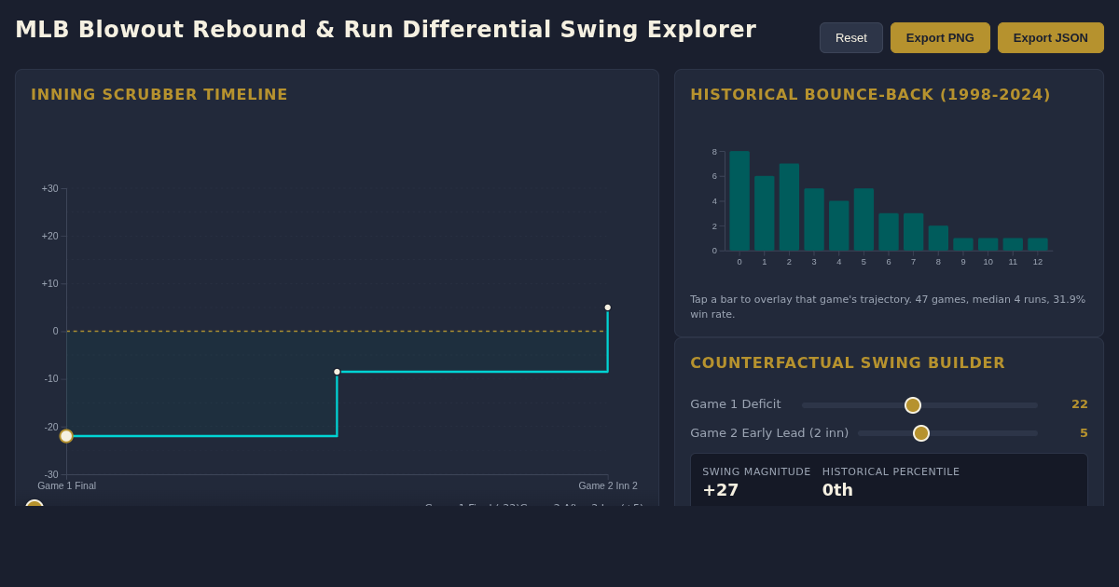The height and width of the screenshot is (587, 1119).
Task: Adjust the Game 2 Early Lead slider
Action: pyautogui.click(x=947, y=433)
